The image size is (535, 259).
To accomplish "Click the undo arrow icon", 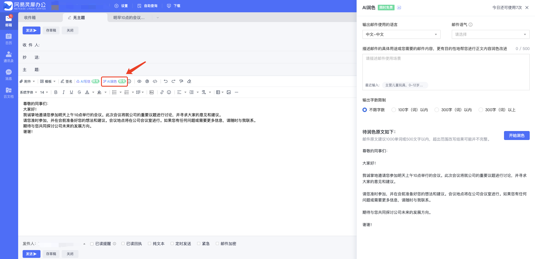I will point(166,81).
